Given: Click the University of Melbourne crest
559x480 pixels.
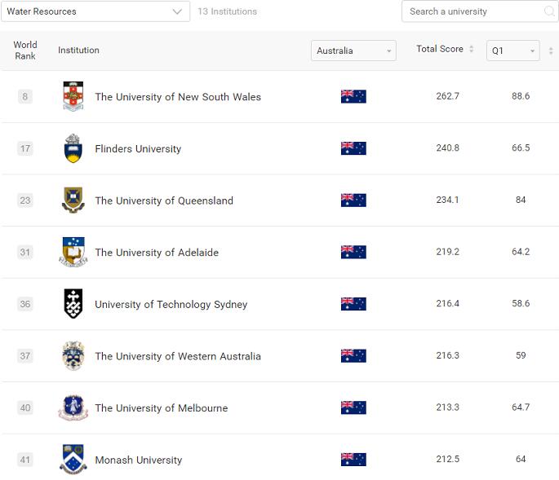Looking at the screenshot, I should [x=73, y=407].
